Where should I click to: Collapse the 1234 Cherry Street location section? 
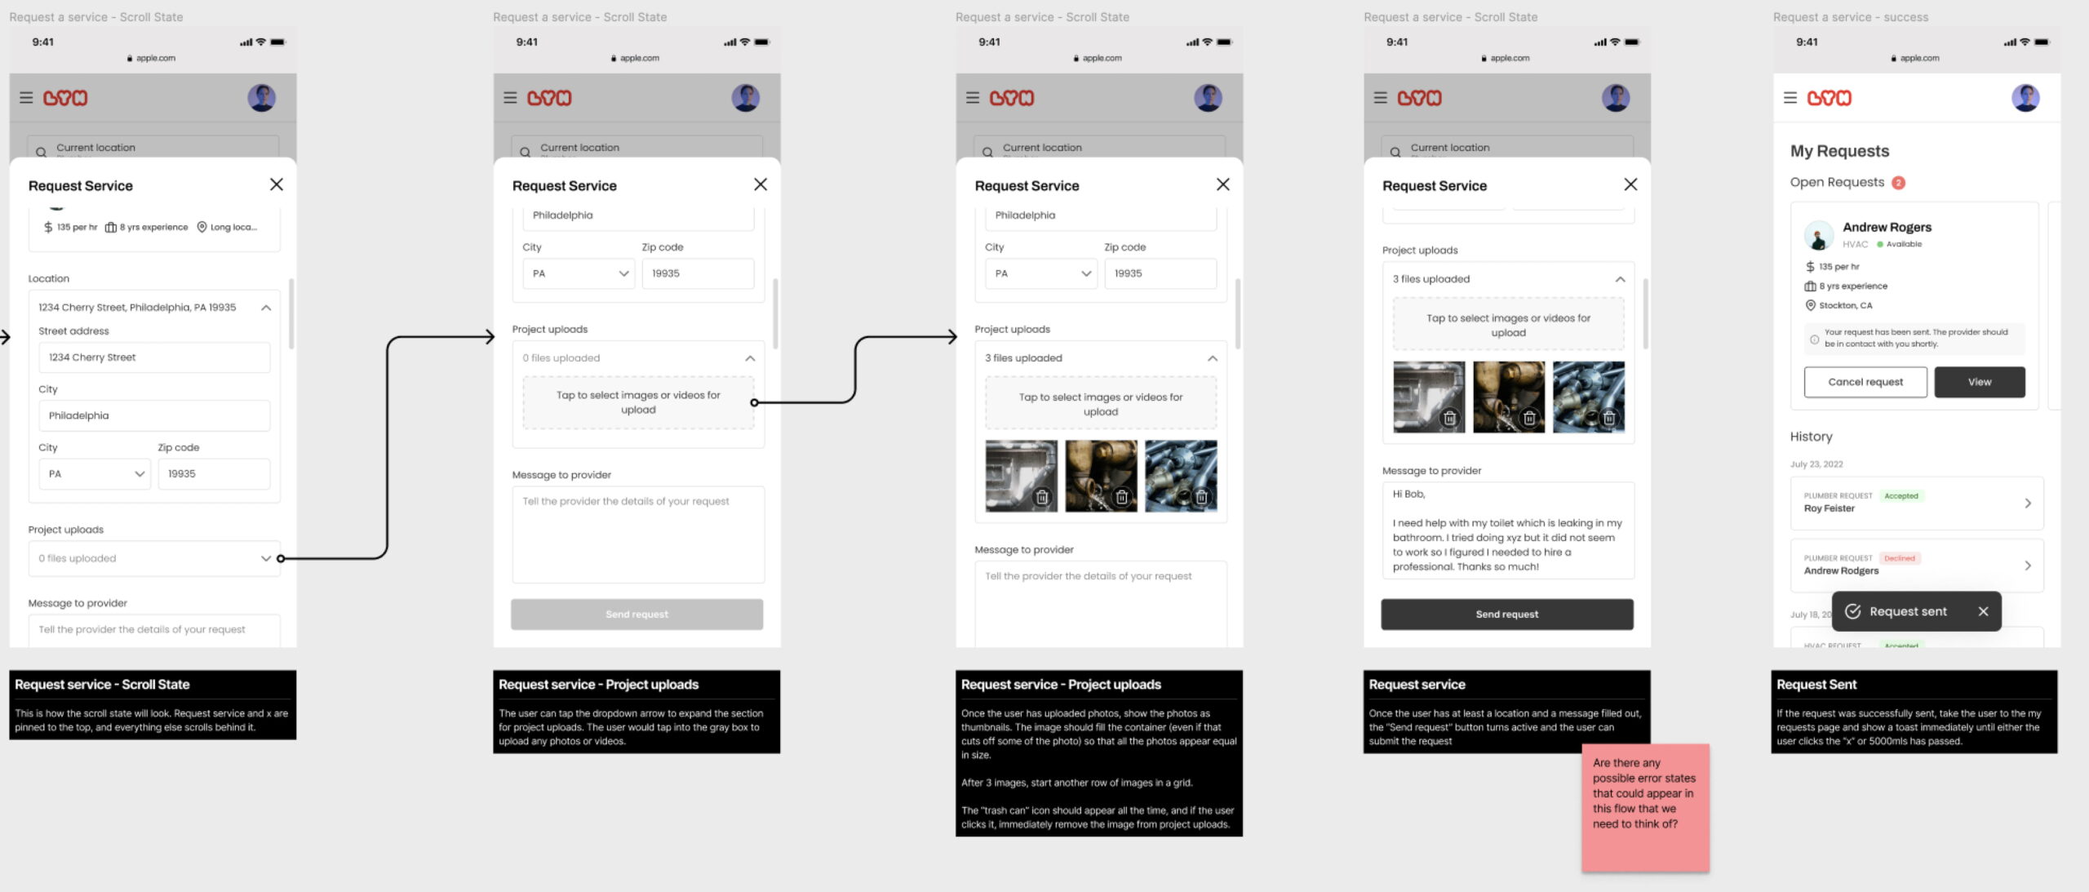pos(266,308)
